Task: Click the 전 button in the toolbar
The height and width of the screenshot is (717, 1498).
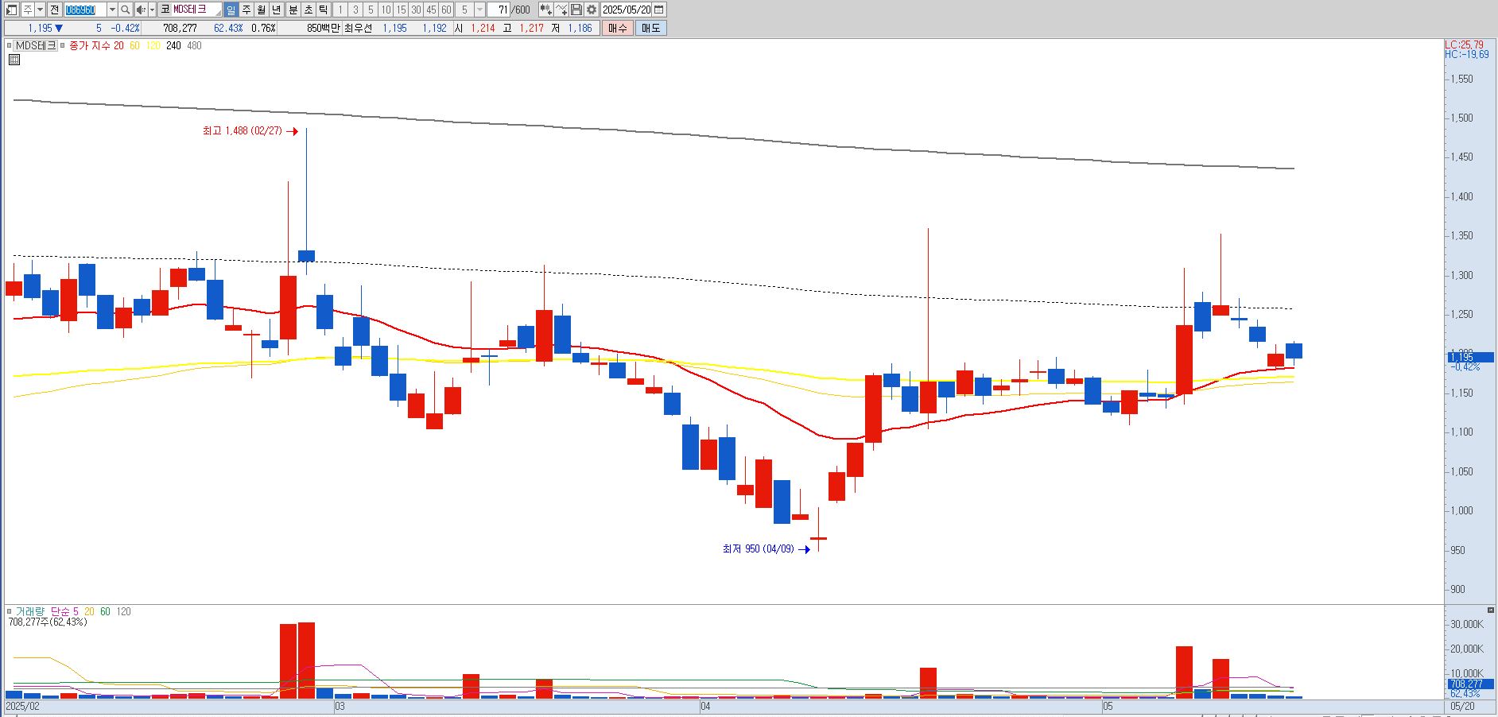Action: coord(54,10)
